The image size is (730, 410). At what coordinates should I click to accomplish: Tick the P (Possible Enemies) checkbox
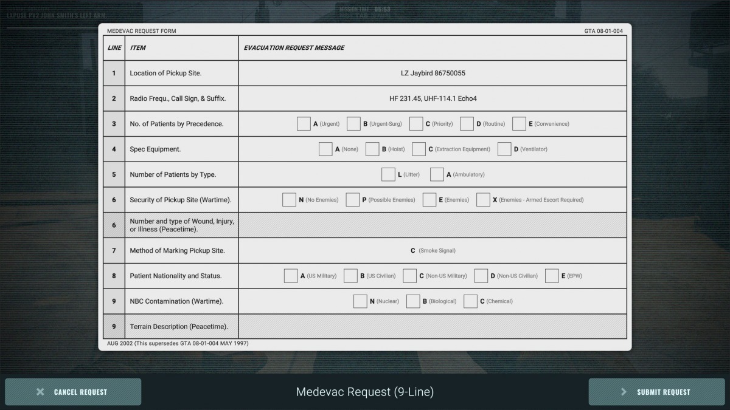[353, 200]
